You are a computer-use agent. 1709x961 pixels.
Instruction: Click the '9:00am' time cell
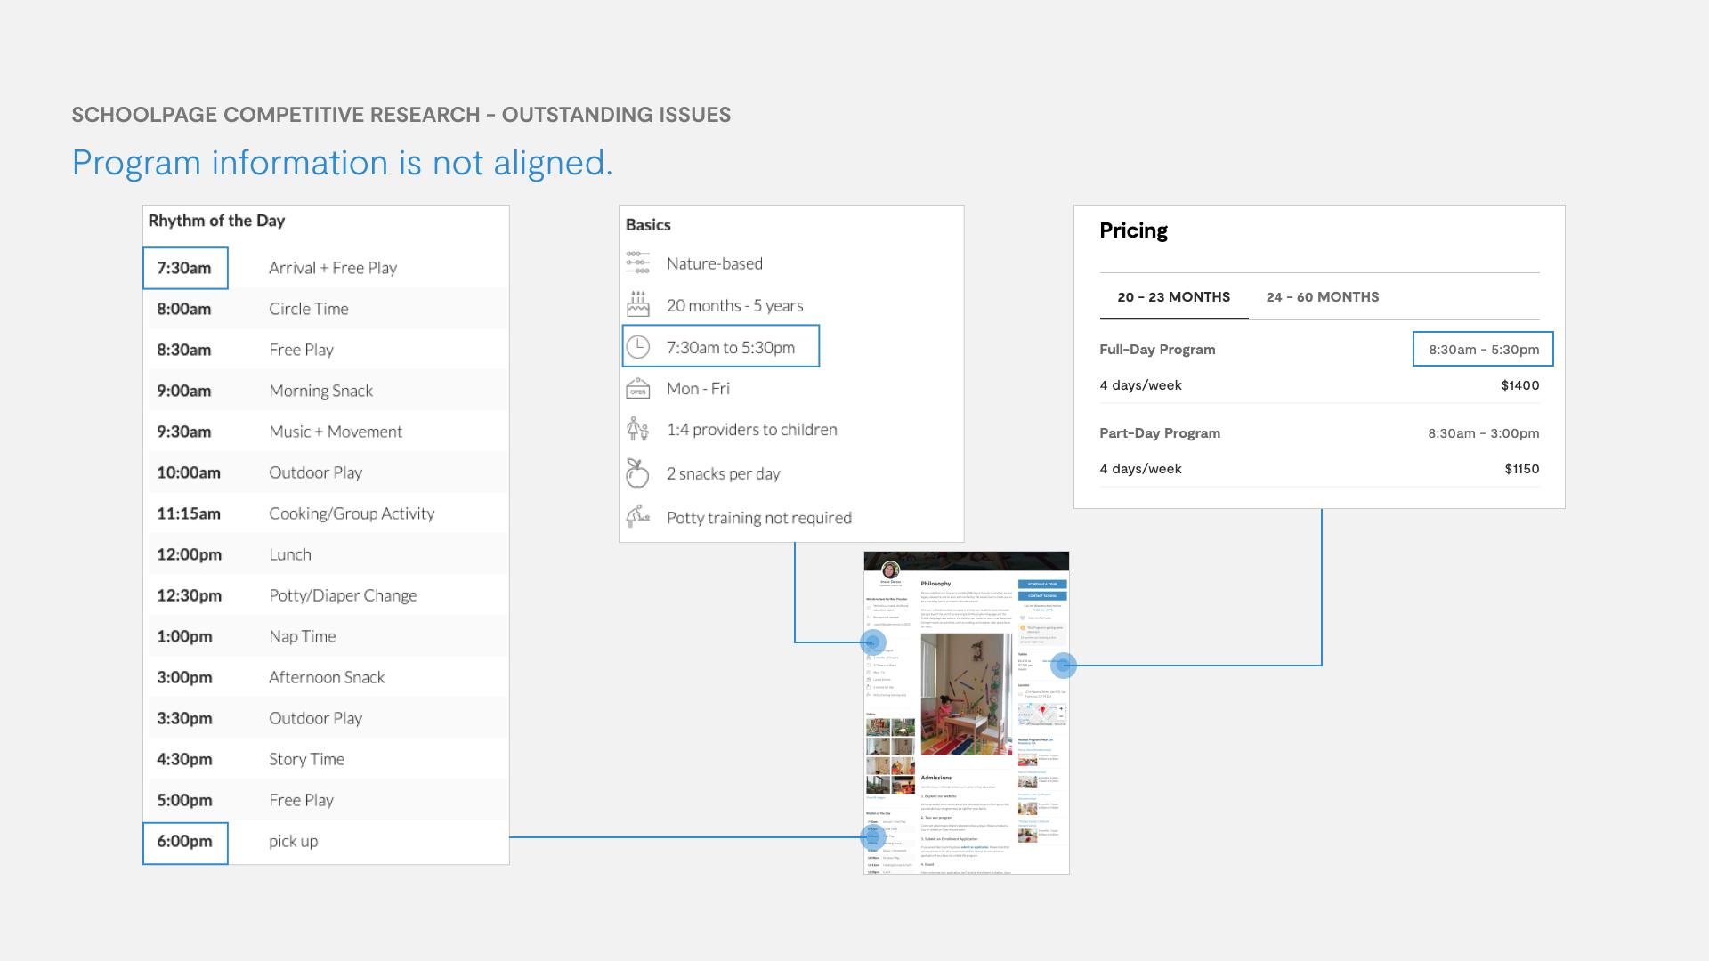(184, 391)
